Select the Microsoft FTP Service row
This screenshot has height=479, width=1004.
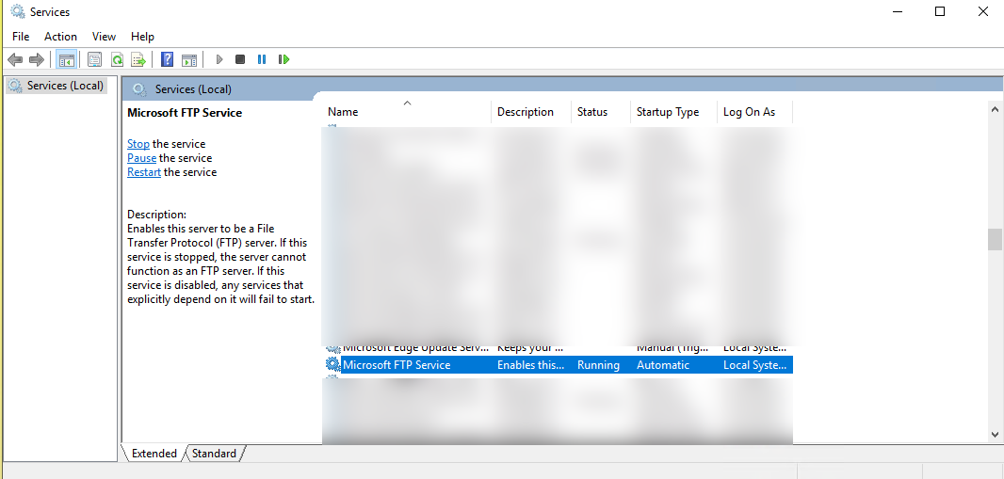[558, 365]
